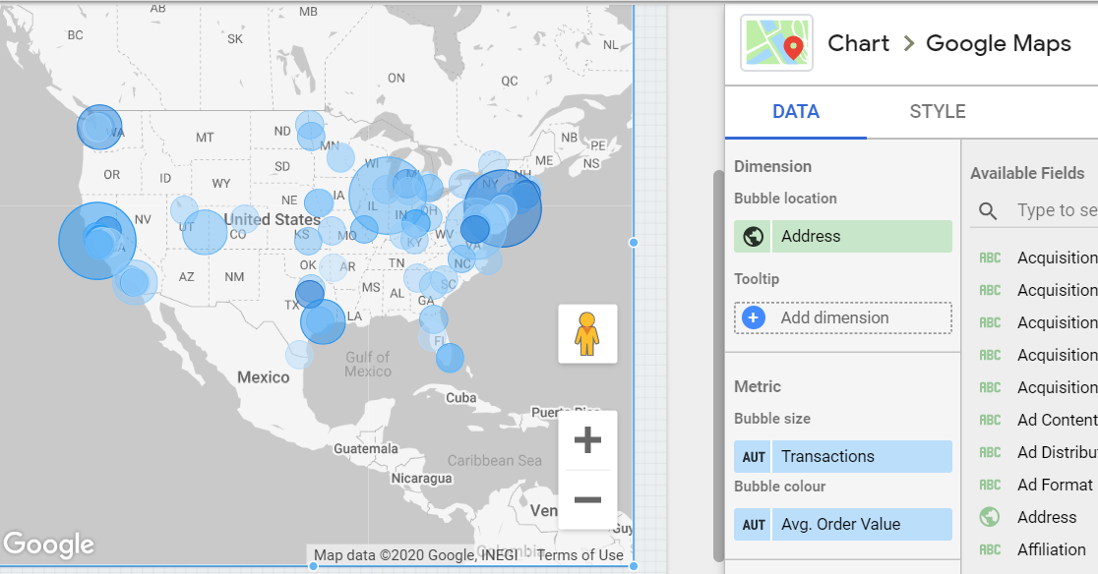The width and height of the screenshot is (1098, 574).
Task: Zoom out with the map minus button
Action: pos(587,499)
